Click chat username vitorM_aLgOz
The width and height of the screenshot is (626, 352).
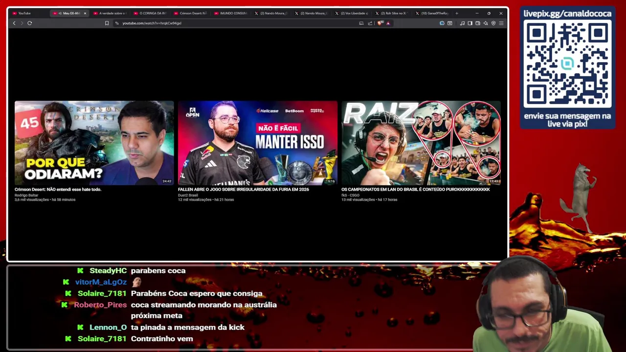[101, 282]
